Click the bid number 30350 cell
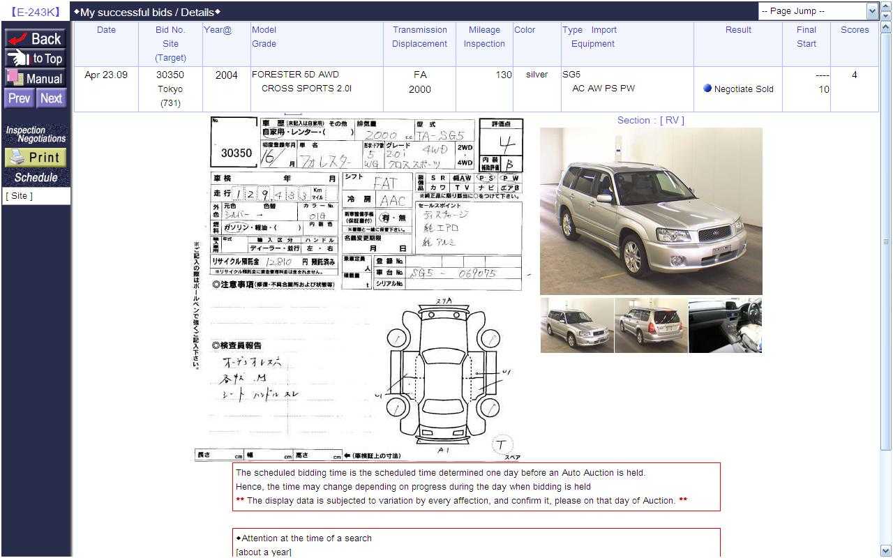 click(x=170, y=75)
